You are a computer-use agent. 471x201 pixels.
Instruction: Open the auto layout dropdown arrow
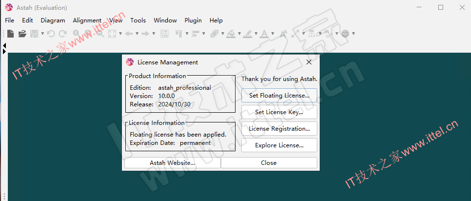pos(320,34)
